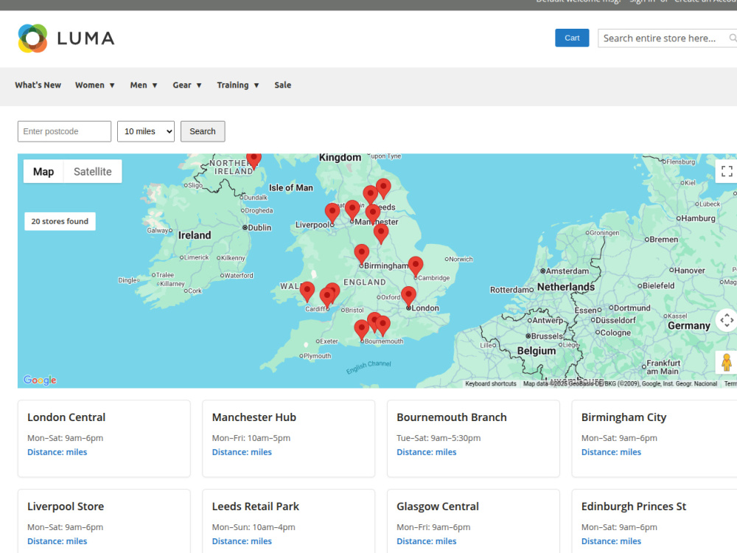Expand the Training menu

(x=238, y=85)
